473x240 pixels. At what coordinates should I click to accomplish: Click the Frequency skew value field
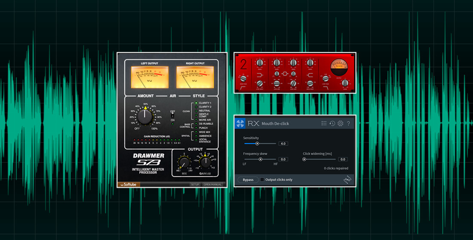(283, 159)
